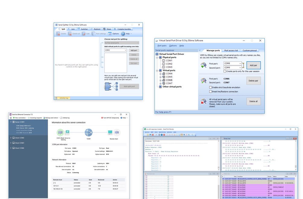Open the Session menu in Serial Port Monitor
This screenshot has width=303, height=199.
[147, 132]
